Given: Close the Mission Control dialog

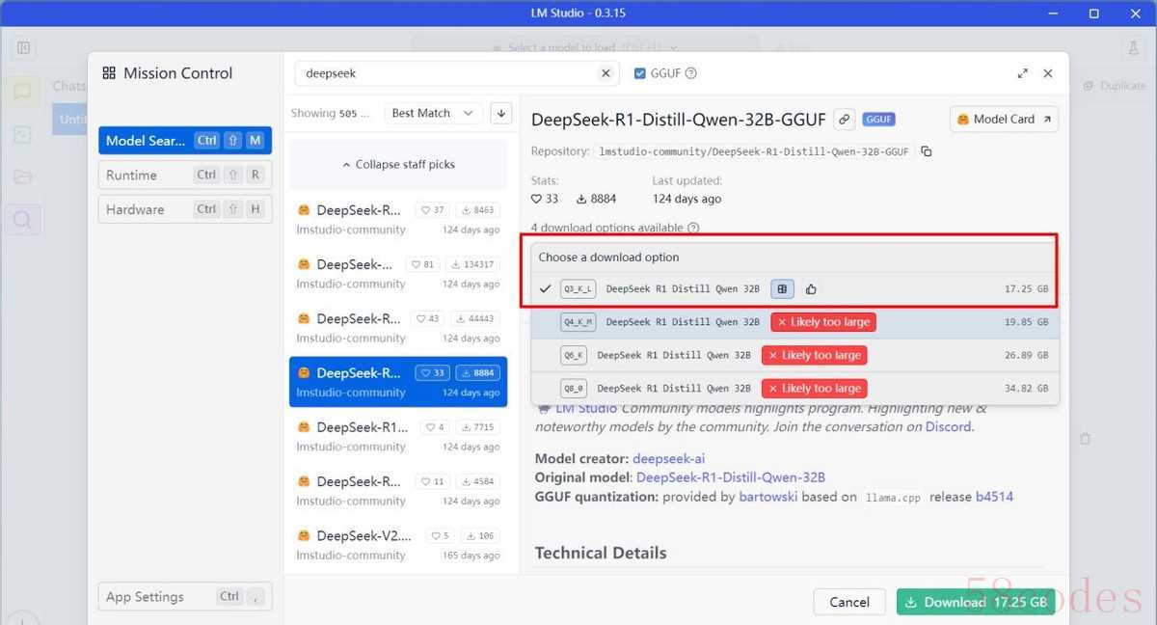Looking at the screenshot, I should tap(1048, 73).
